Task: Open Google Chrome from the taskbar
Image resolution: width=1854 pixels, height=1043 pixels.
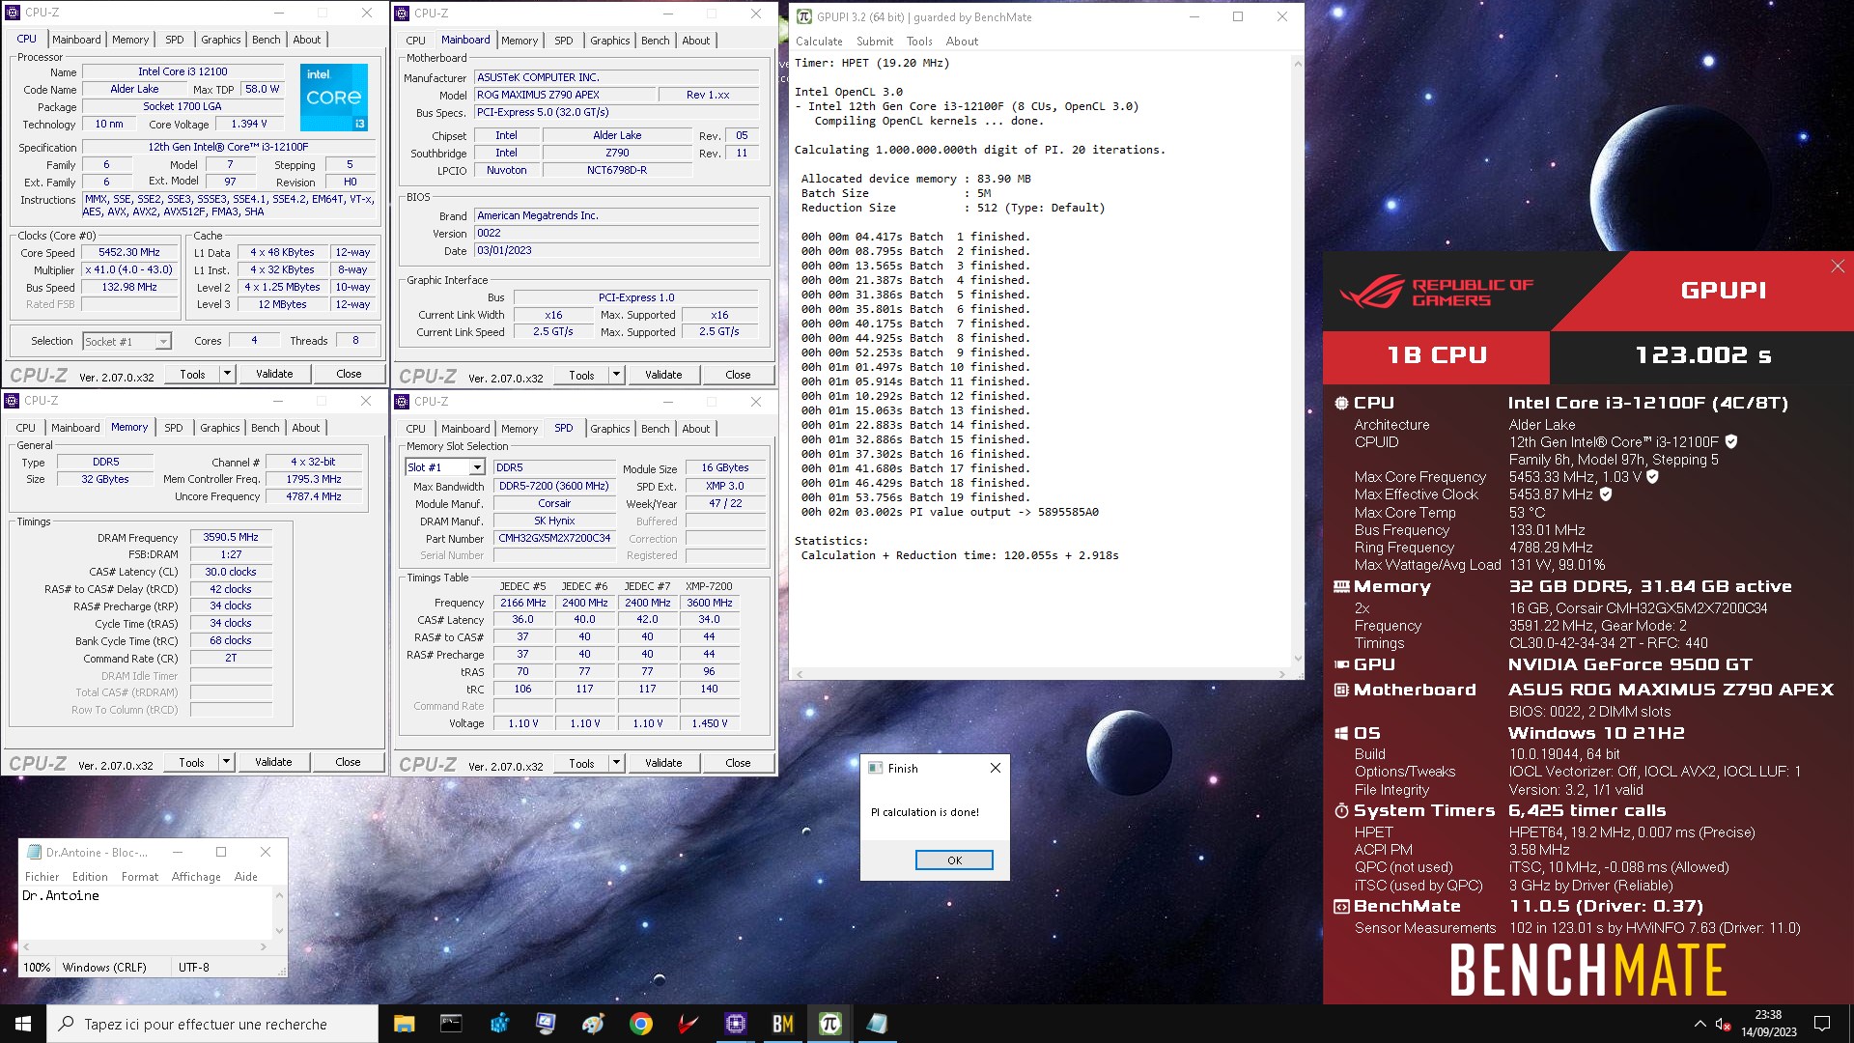Action: pos(640,1024)
